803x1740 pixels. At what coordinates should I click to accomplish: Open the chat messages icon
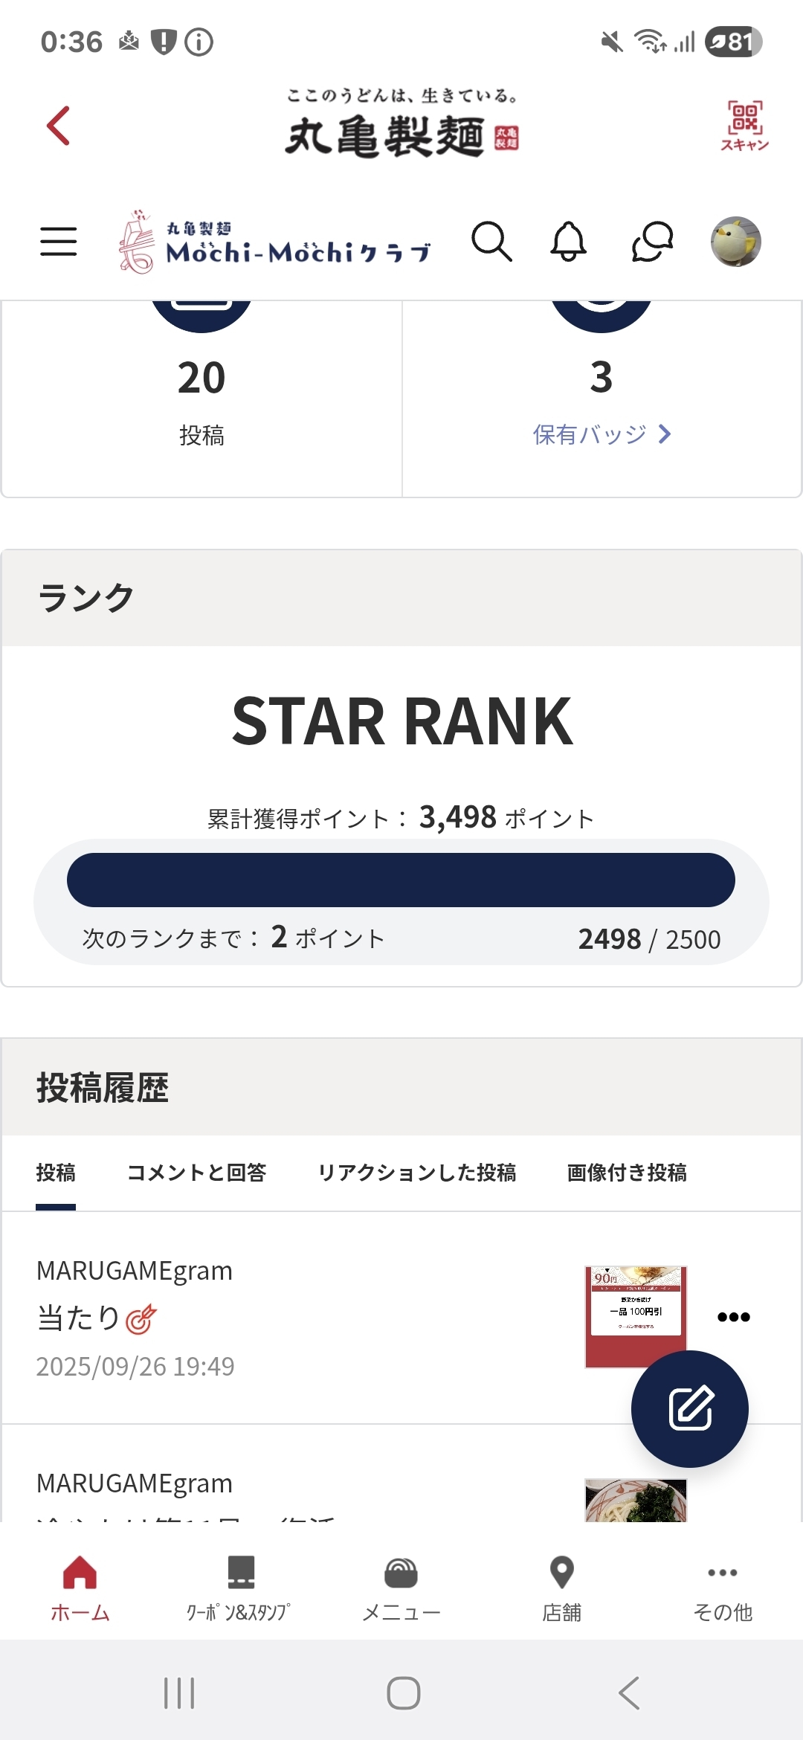[x=652, y=242]
